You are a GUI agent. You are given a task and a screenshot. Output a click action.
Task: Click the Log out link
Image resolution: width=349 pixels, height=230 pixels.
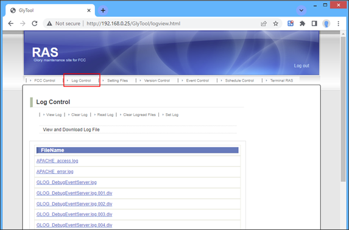click(301, 66)
